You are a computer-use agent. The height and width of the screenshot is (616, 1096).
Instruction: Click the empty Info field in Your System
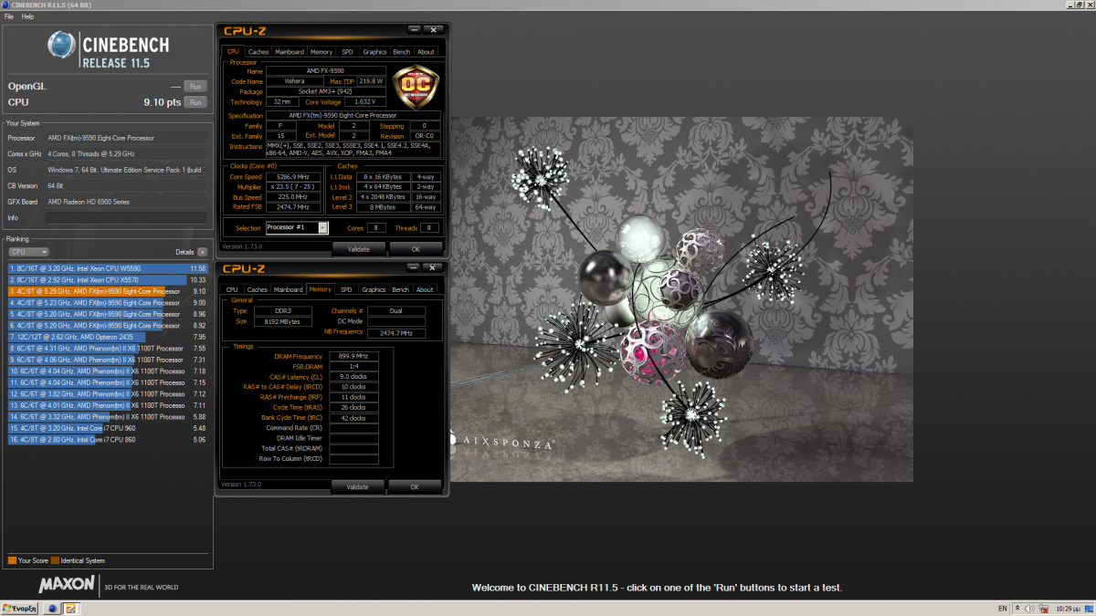coord(126,217)
